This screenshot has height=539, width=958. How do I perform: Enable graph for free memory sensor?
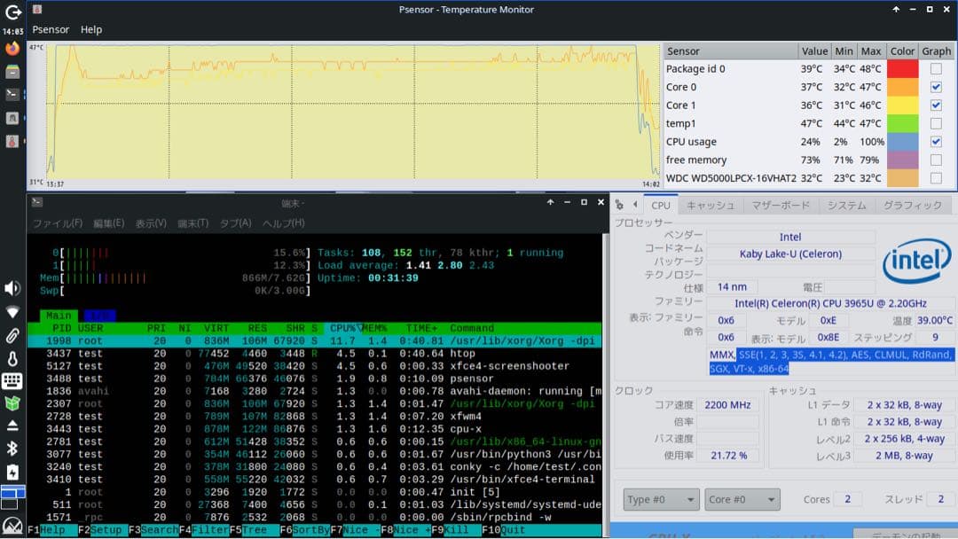click(x=936, y=160)
